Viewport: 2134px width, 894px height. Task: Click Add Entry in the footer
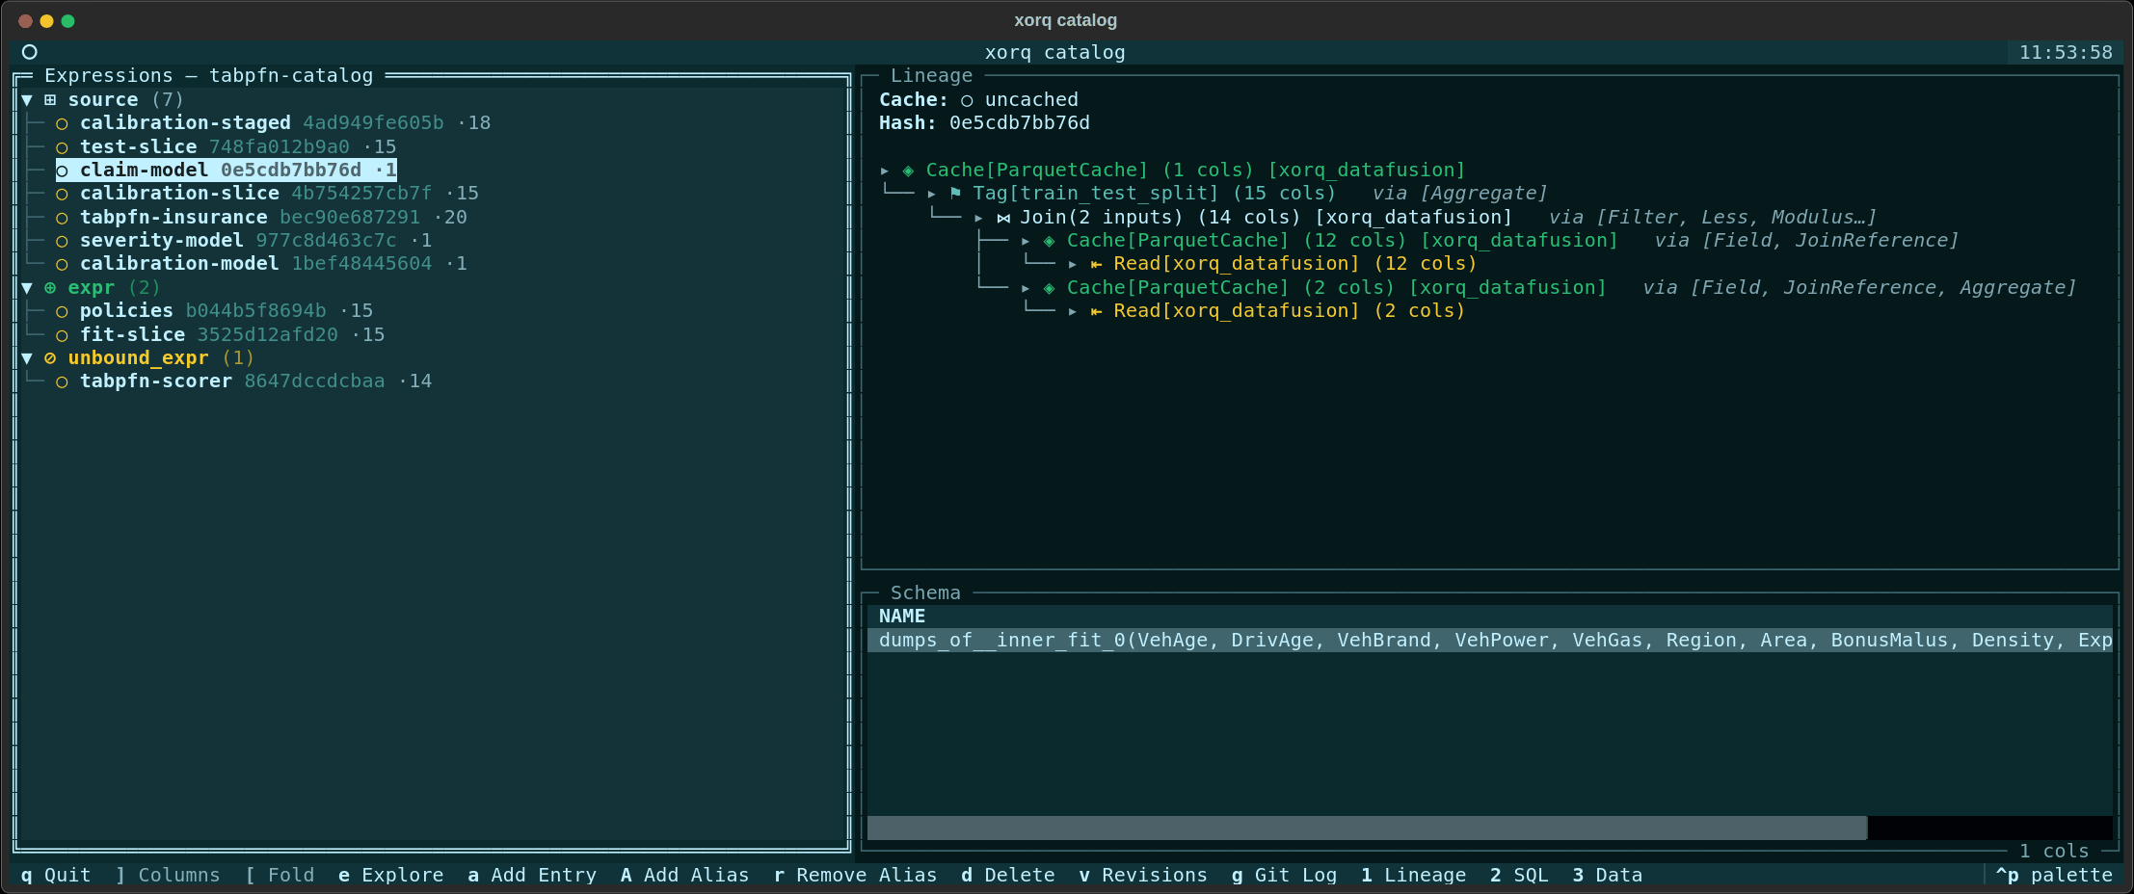pos(532,875)
